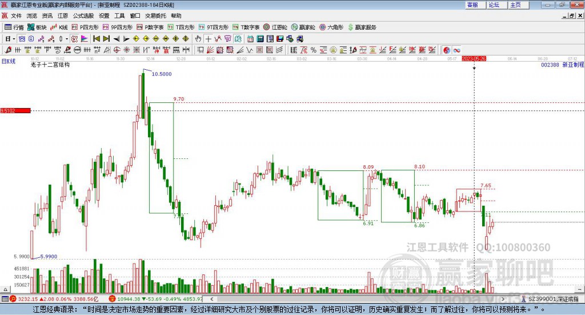The height and width of the screenshot is (315, 585).
Task: Open the 交易委托 menu
Action: pos(155,15)
